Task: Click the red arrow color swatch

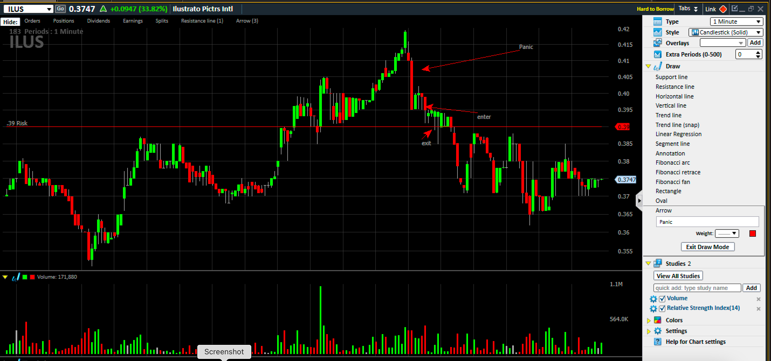Action: point(752,233)
